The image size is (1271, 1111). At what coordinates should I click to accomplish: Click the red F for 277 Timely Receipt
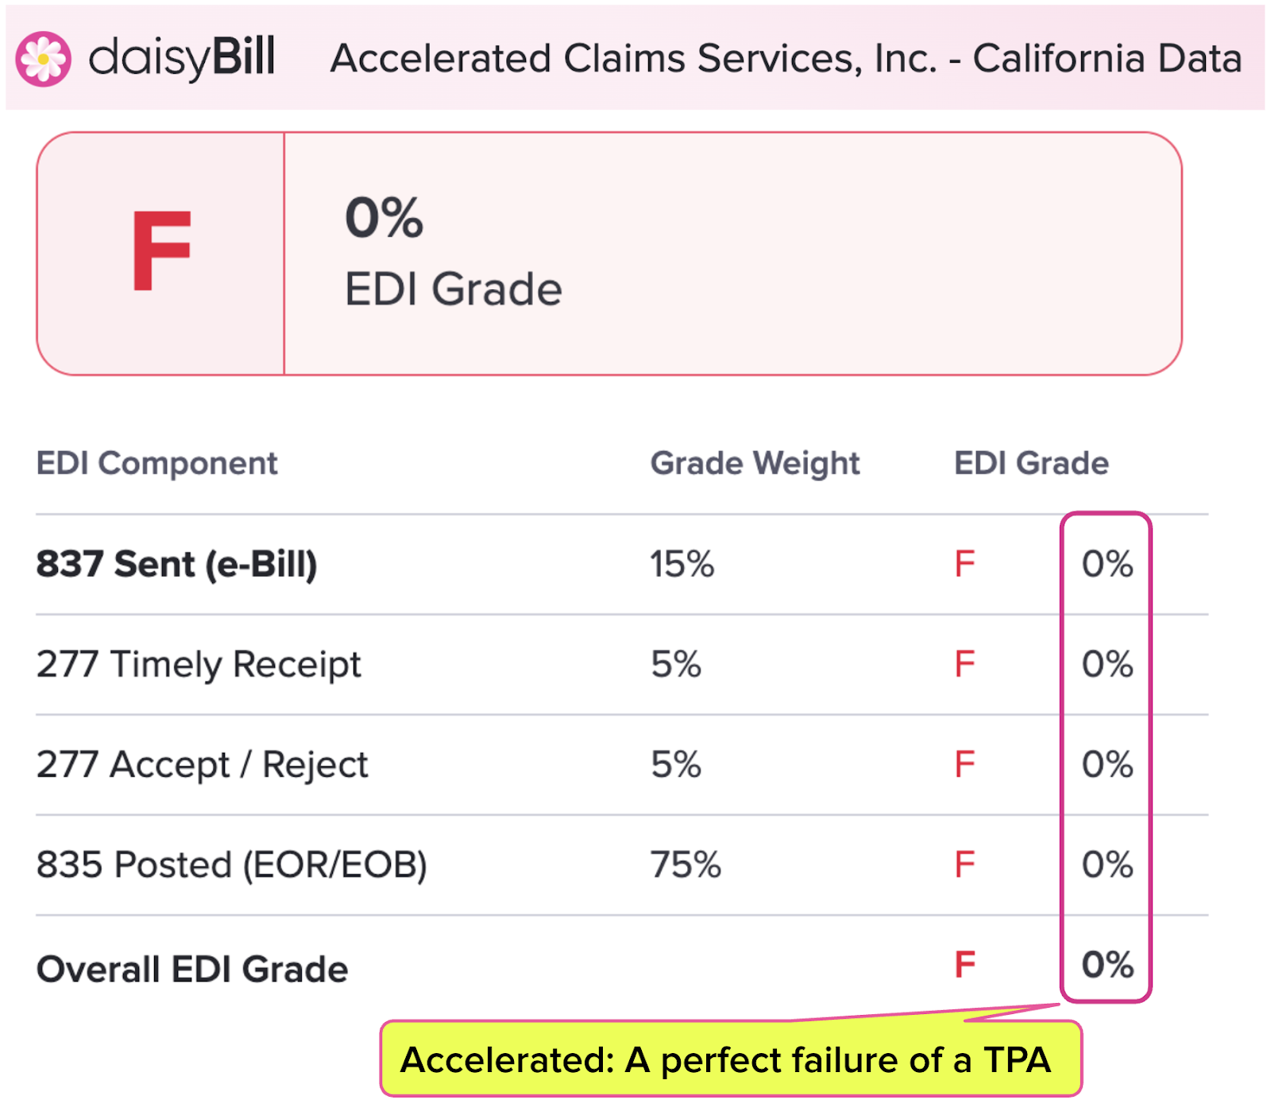click(964, 665)
